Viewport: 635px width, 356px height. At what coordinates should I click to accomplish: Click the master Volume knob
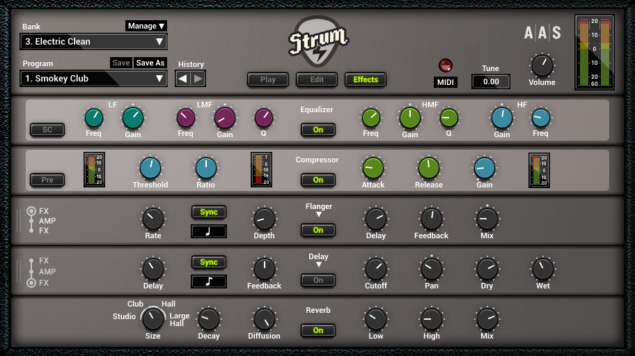(x=542, y=66)
